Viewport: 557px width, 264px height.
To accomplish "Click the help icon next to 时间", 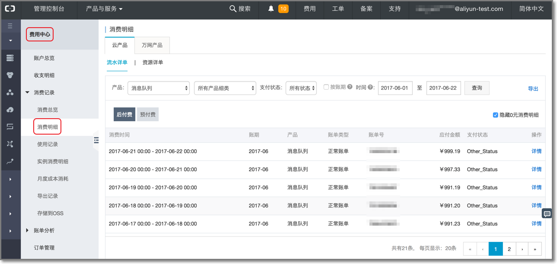I will (370, 87).
